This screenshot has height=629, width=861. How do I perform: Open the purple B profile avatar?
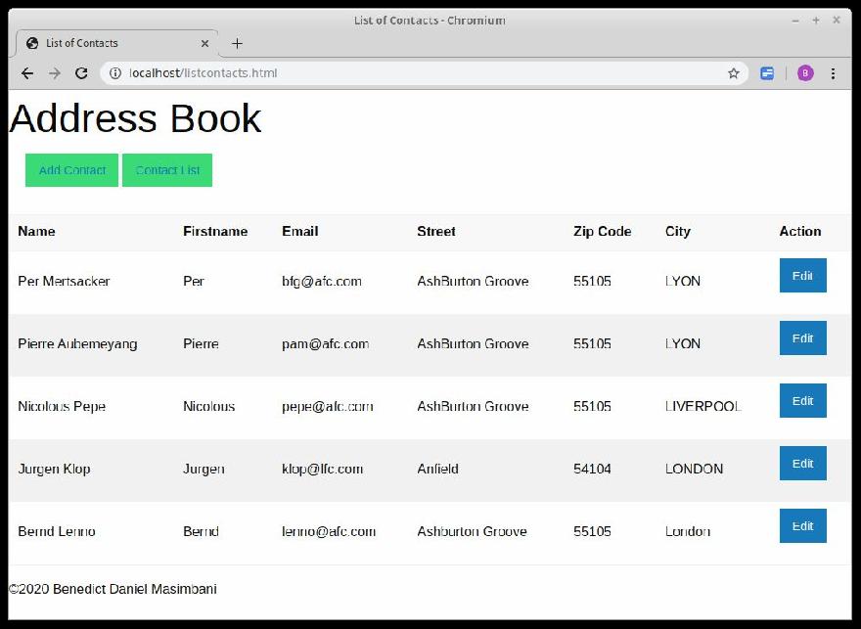tap(805, 73)
